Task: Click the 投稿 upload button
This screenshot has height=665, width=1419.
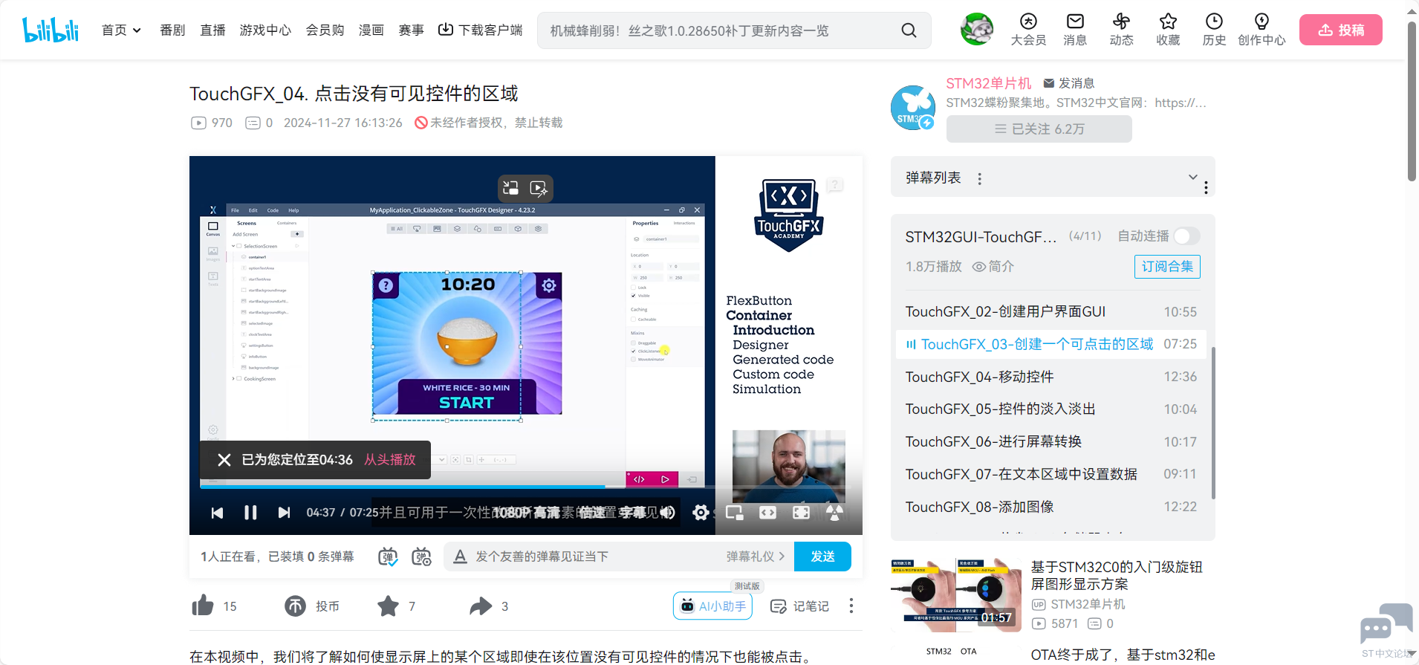Action: [1341, 30]
